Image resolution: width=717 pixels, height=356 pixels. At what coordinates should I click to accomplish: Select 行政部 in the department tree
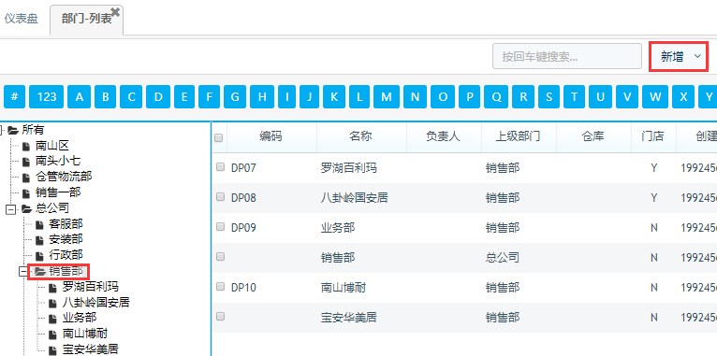[66, 255]
